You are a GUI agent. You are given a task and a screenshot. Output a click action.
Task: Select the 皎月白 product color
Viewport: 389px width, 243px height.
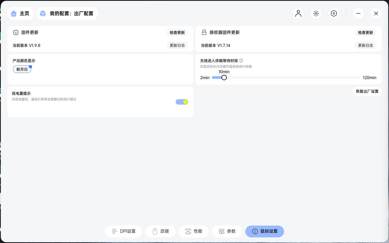click(22, 69)
